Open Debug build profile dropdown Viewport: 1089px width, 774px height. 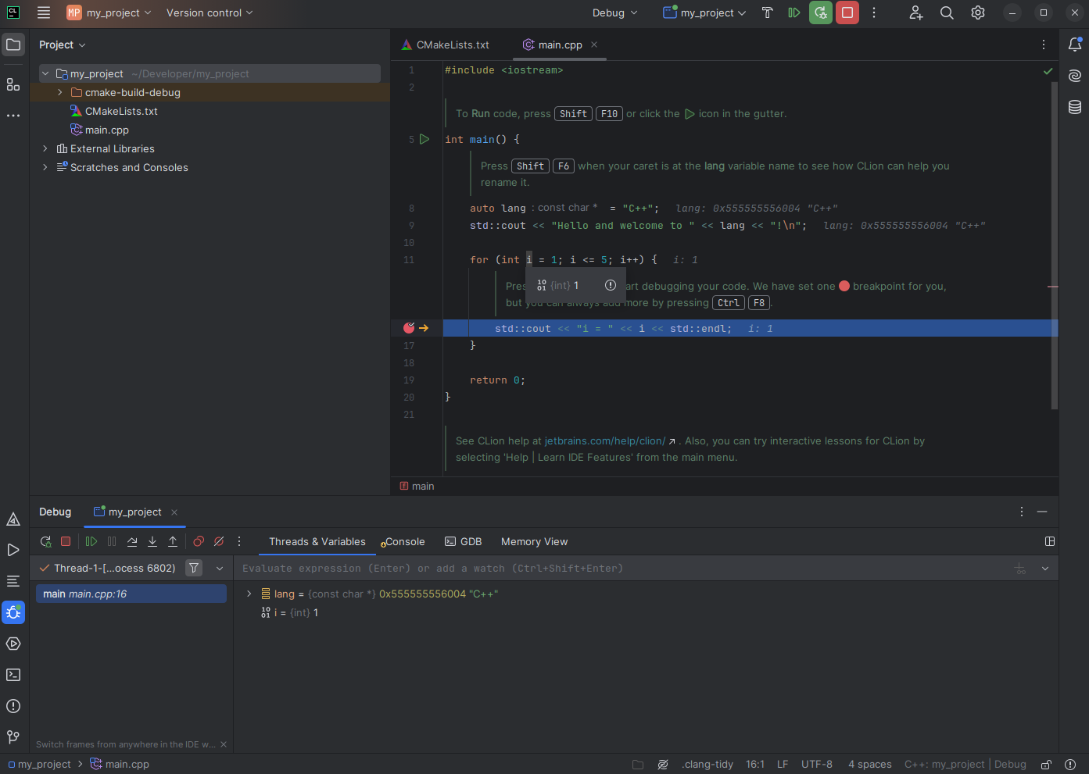coord(615,12)
